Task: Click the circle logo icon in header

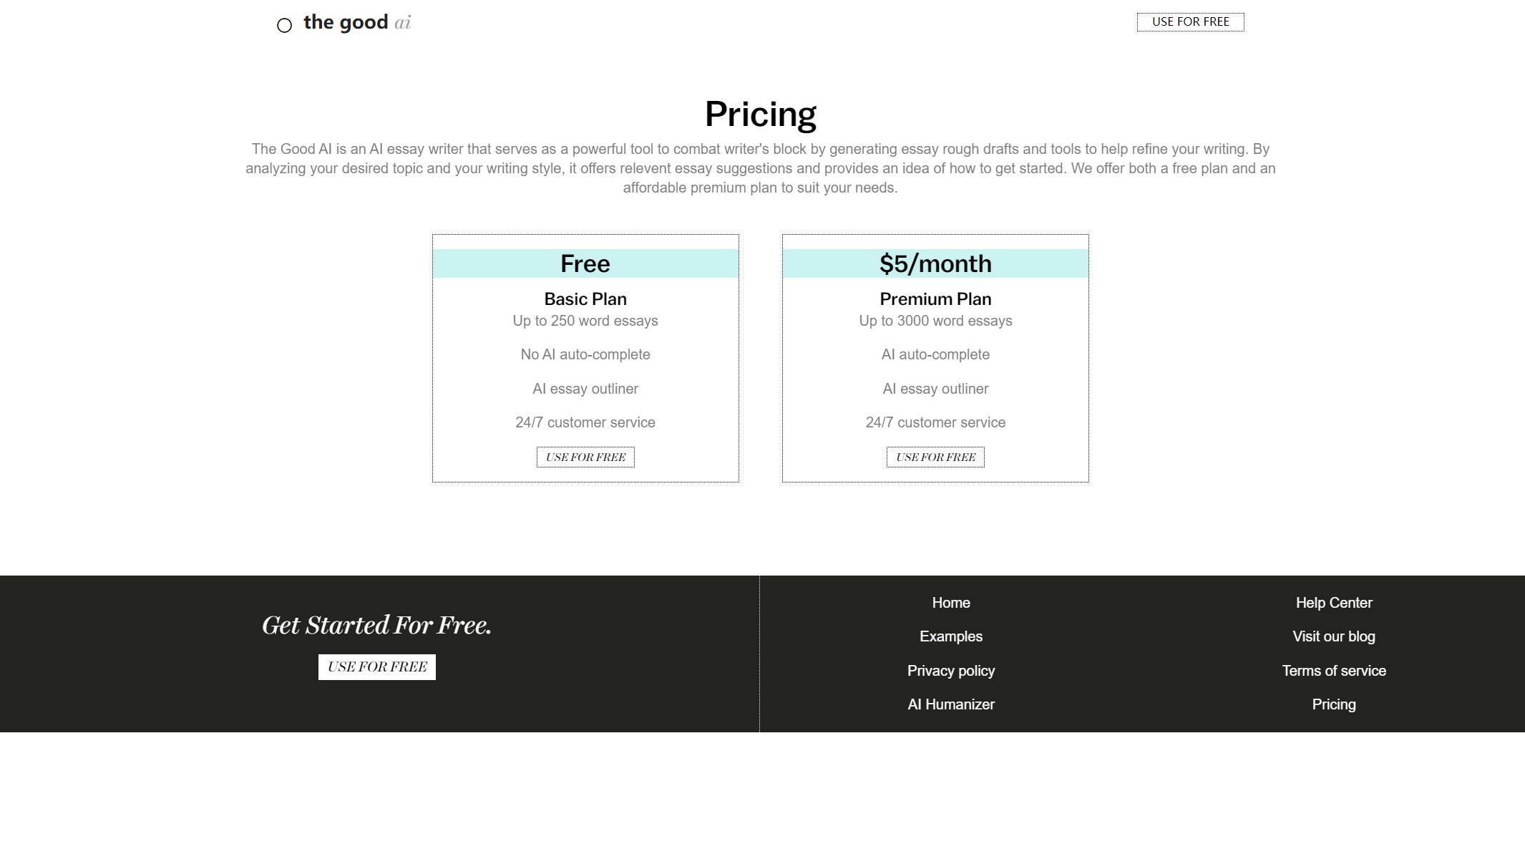Action: 284,26
